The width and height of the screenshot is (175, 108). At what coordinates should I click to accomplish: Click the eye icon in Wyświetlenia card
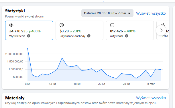11,25
